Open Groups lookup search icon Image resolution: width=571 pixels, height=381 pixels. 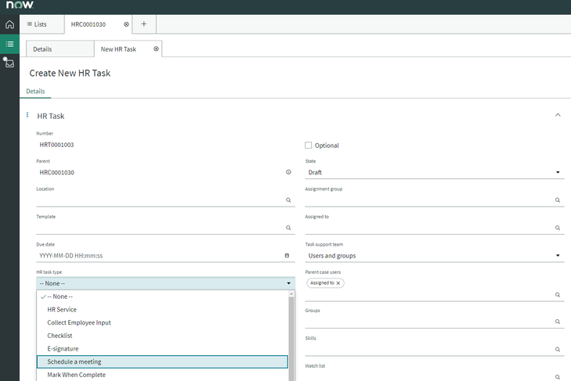[558, 322]
